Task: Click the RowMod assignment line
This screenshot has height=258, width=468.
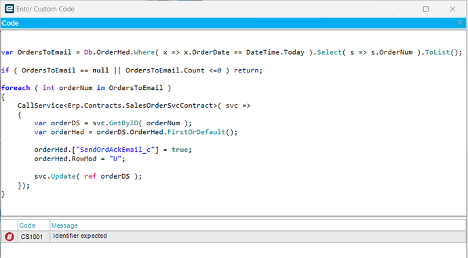Action: point(79,158)
